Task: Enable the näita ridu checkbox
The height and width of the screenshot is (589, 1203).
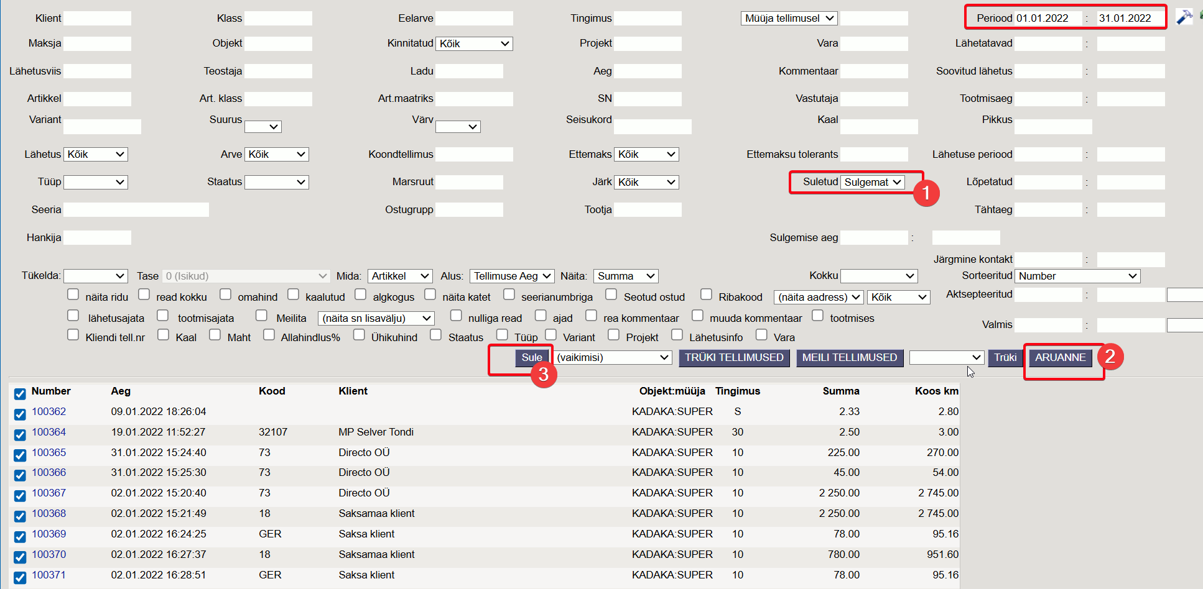Action: 73,294
